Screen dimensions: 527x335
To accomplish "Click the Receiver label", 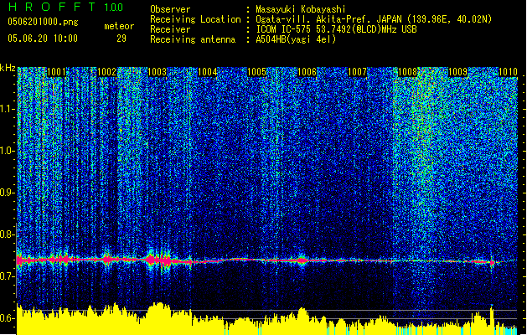I will (170, 29).
